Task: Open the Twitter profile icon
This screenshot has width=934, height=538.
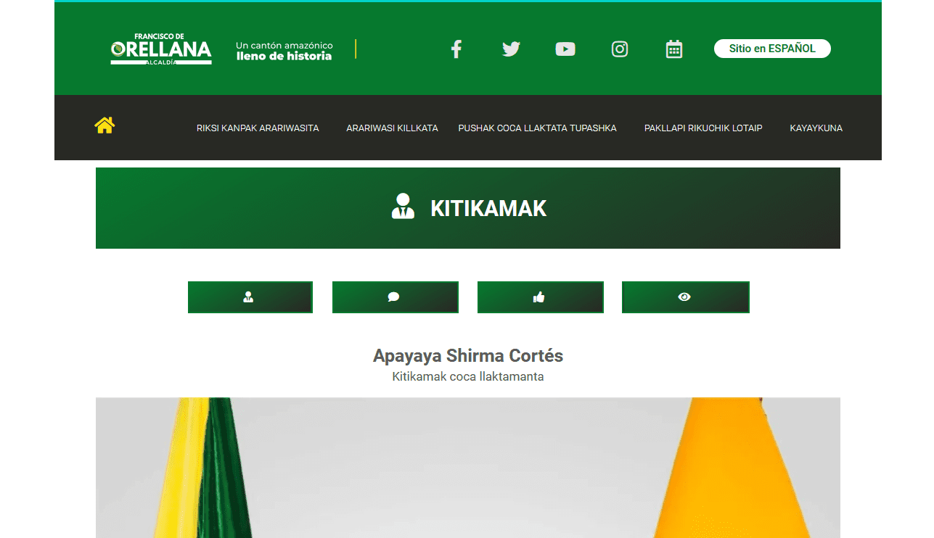Action: point(511,49)
